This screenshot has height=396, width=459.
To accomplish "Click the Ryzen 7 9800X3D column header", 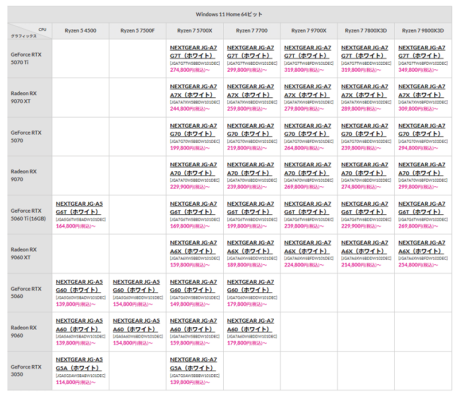I will (x=422, y=30).
